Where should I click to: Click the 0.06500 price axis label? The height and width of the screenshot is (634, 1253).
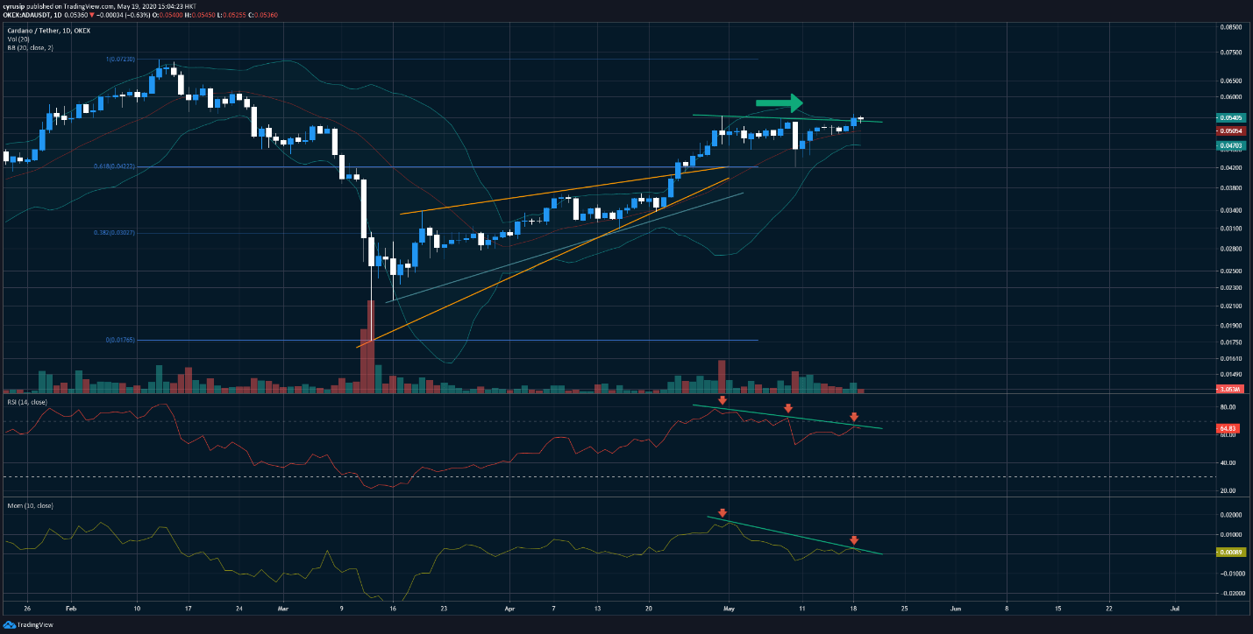pyautogui.click(x=1231, y=80)
